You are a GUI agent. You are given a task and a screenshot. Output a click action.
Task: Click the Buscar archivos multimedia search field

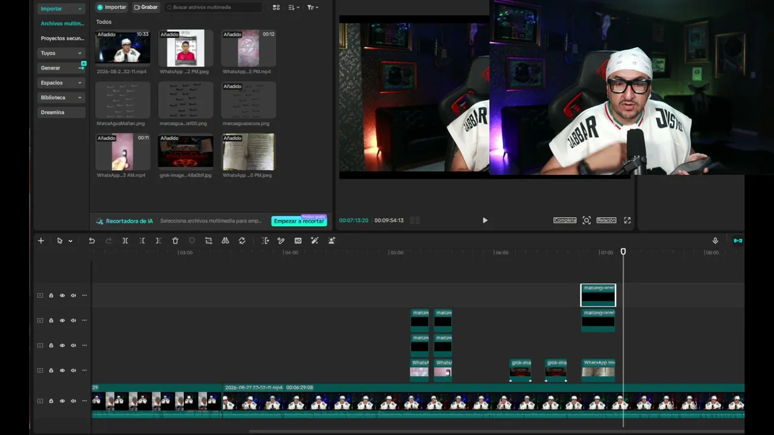[x=213, y=7]
